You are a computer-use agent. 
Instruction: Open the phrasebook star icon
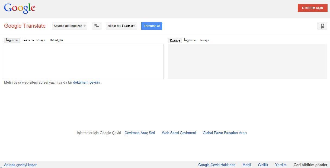click(322, 26)
